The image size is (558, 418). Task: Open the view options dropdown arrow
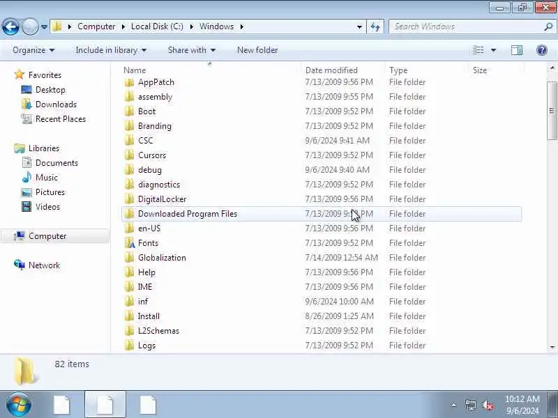(494, 50)
